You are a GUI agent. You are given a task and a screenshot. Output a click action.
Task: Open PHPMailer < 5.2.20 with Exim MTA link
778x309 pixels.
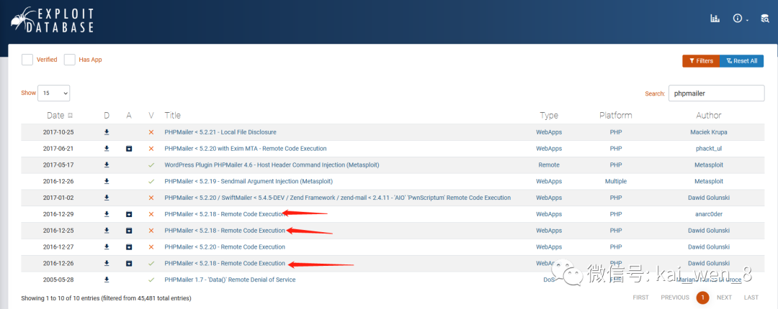pos(246,149)
